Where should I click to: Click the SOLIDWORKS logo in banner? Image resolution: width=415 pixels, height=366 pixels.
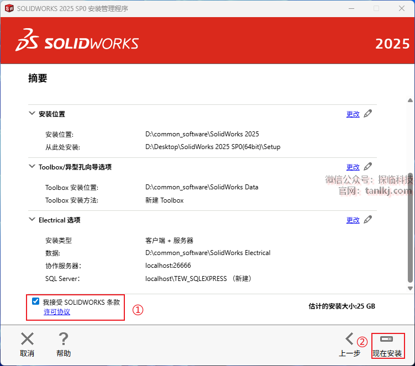pos(77,40)
